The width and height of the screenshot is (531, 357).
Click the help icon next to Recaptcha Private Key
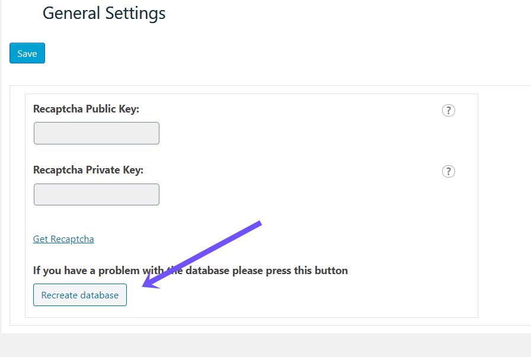coord(449,172)
